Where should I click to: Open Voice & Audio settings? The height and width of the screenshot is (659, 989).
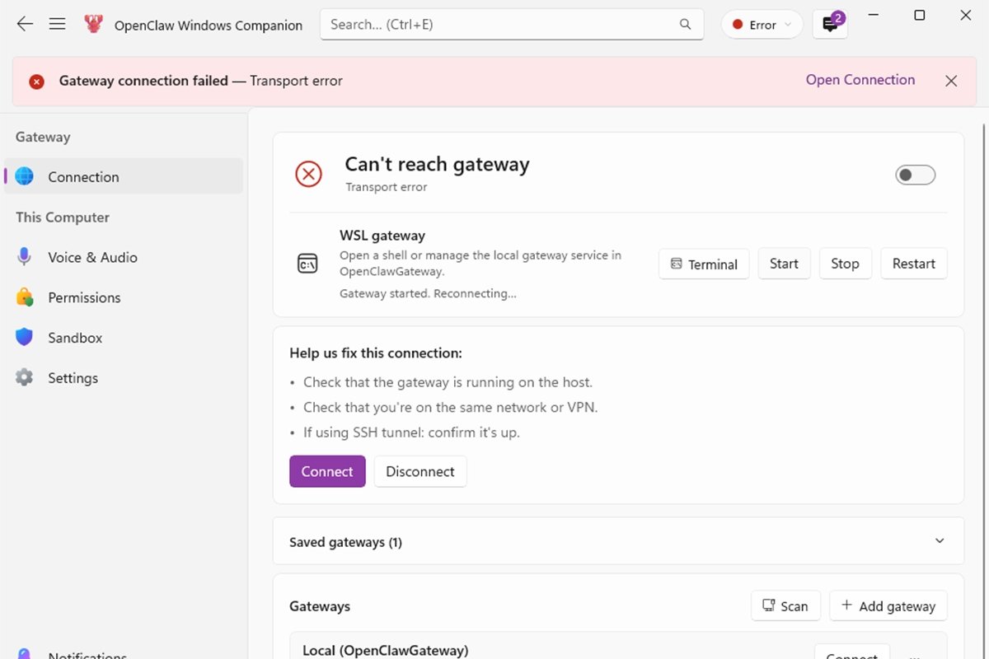(x=124, y=257)
